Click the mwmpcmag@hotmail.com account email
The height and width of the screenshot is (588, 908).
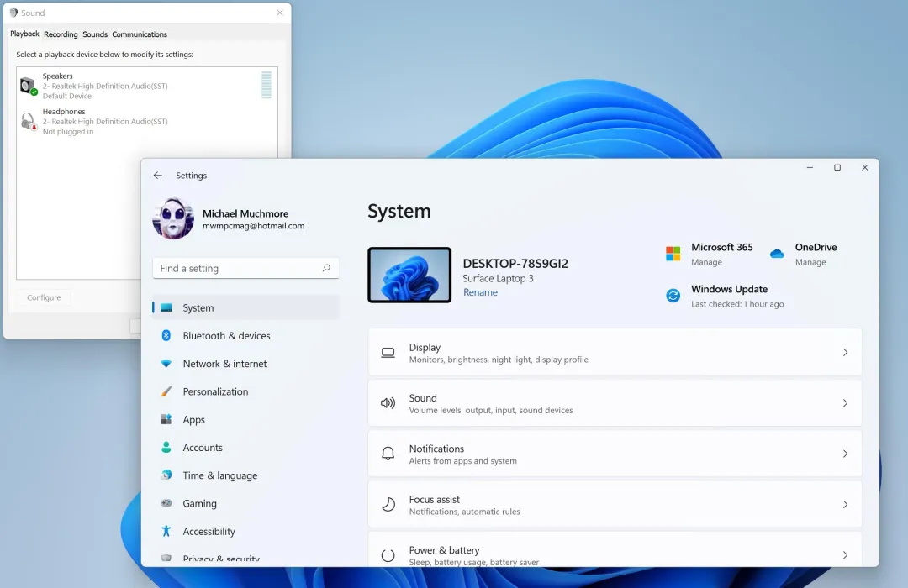(253, 226)
